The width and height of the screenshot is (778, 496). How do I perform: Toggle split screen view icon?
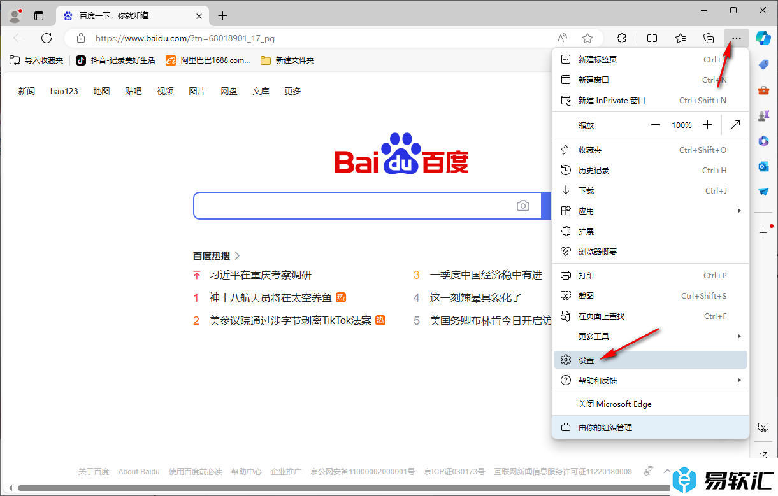652,38
